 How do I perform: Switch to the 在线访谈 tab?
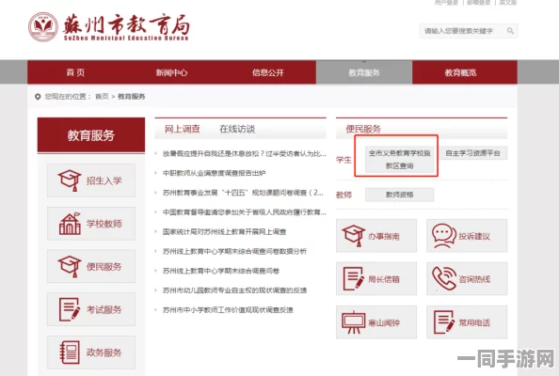237,129
